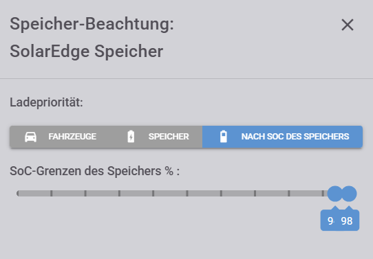This screenshot has width=373, height=259.
Task: Click the upper SoC slider handle at 98
Action: click(349, 194)
